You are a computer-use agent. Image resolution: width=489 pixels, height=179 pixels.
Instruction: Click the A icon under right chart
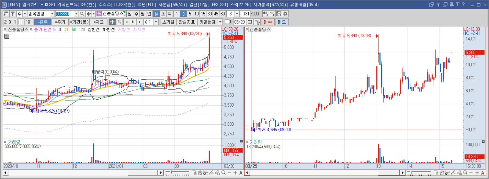point(483,173)
